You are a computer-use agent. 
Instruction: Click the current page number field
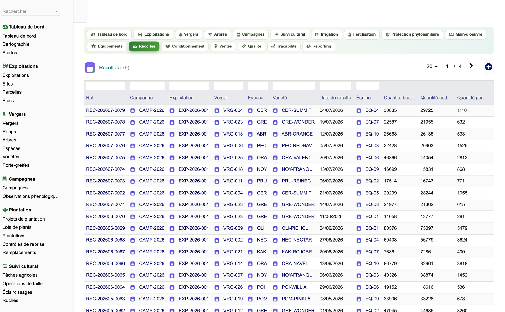[x=447, y=66]
